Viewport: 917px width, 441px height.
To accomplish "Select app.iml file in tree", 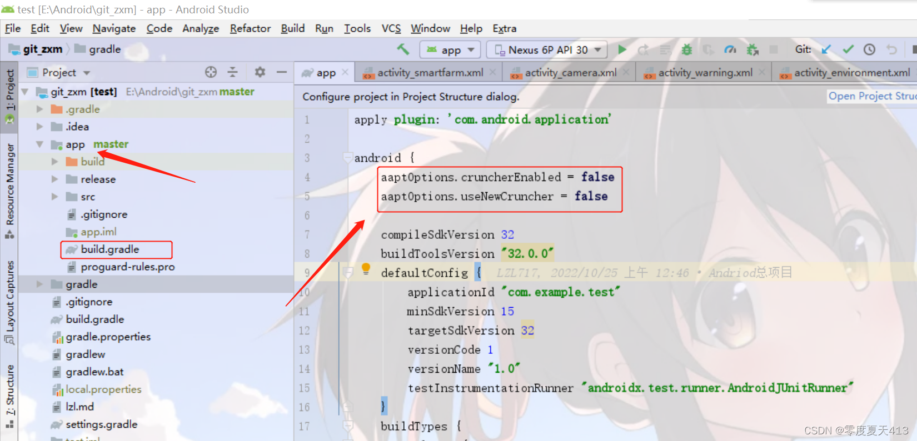I will click(98, 232).
